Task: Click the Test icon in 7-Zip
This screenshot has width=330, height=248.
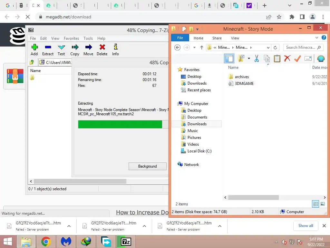Action: point(61,50)
